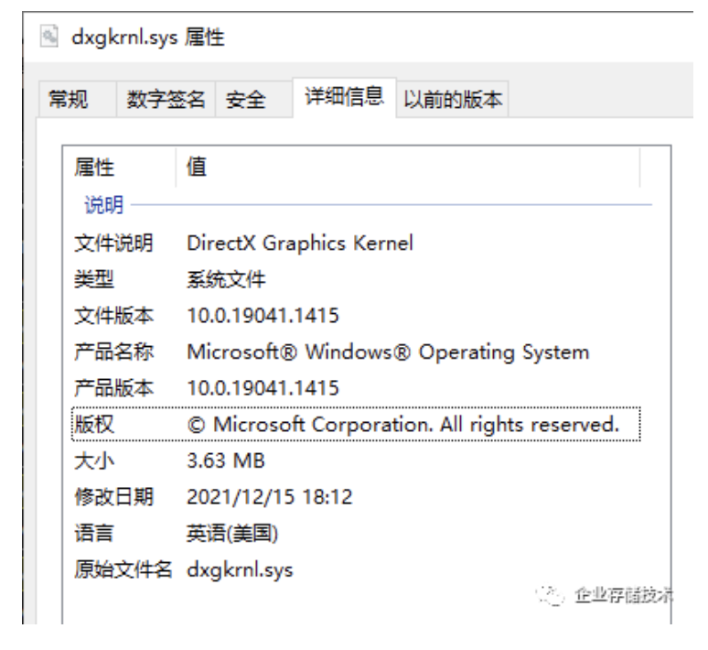Select the 文件版本 property label
Image resolution: width=708 pixels, height=650 pixels.
pyautogui.click(x=113, y=316)
